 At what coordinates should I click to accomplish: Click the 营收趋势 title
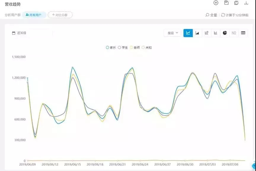point(13,4)
